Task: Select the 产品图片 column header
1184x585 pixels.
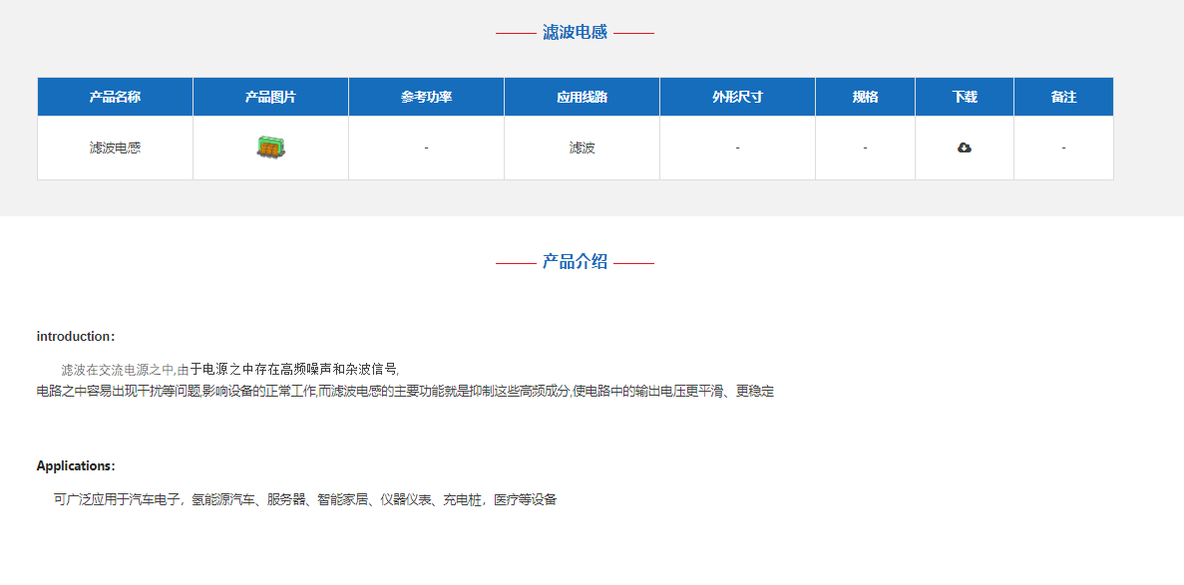Action: 270,97
